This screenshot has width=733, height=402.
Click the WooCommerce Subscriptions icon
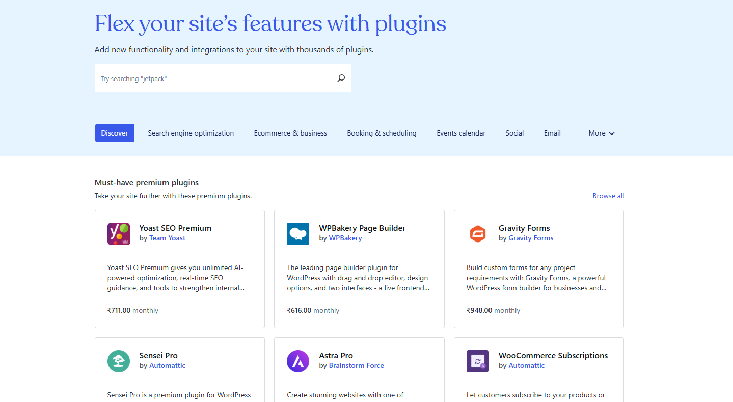click(478, 361)
